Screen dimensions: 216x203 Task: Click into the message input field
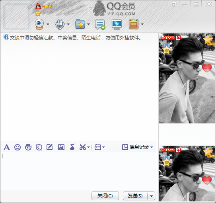pos(79,171)
